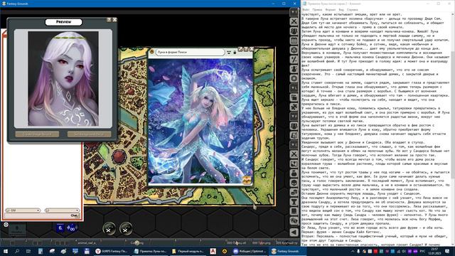The width and height of the screenshot is (455, 256).
Task: Click the chat options gear icon
Action: (6, 225)
